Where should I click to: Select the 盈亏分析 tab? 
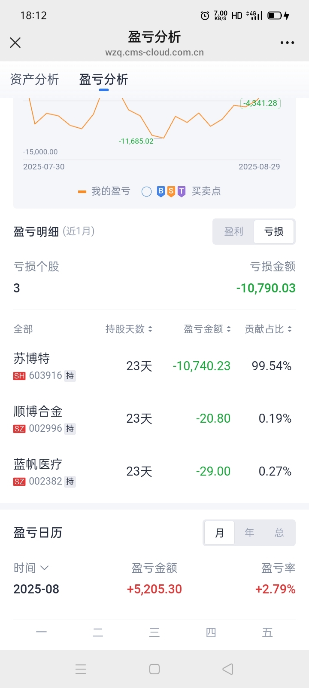[x=103, y=79]
